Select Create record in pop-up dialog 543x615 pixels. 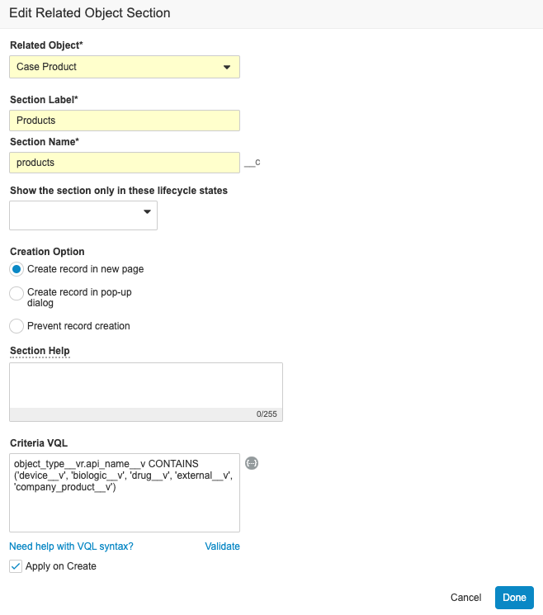[17, 293]
